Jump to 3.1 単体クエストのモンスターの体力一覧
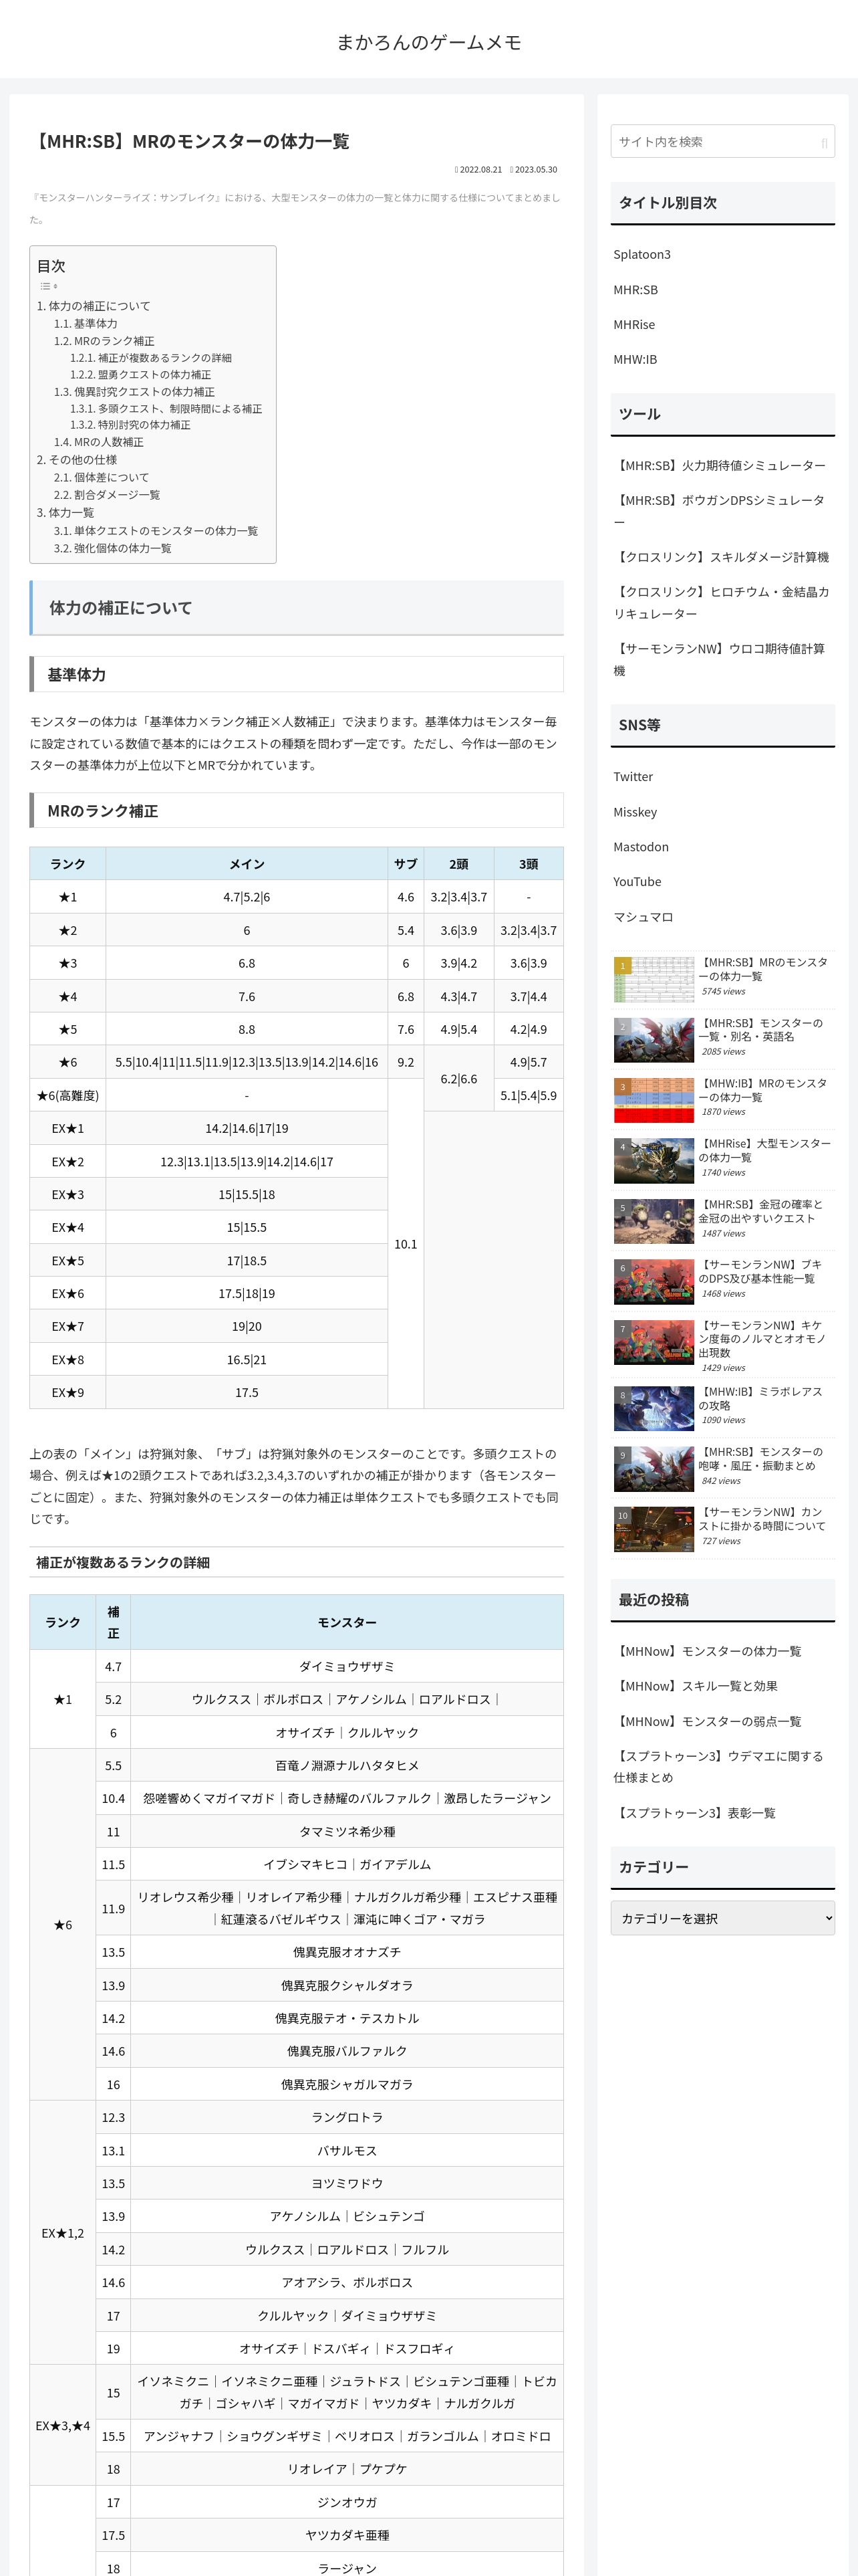The image size is (858, 2576). pos(156,531)
